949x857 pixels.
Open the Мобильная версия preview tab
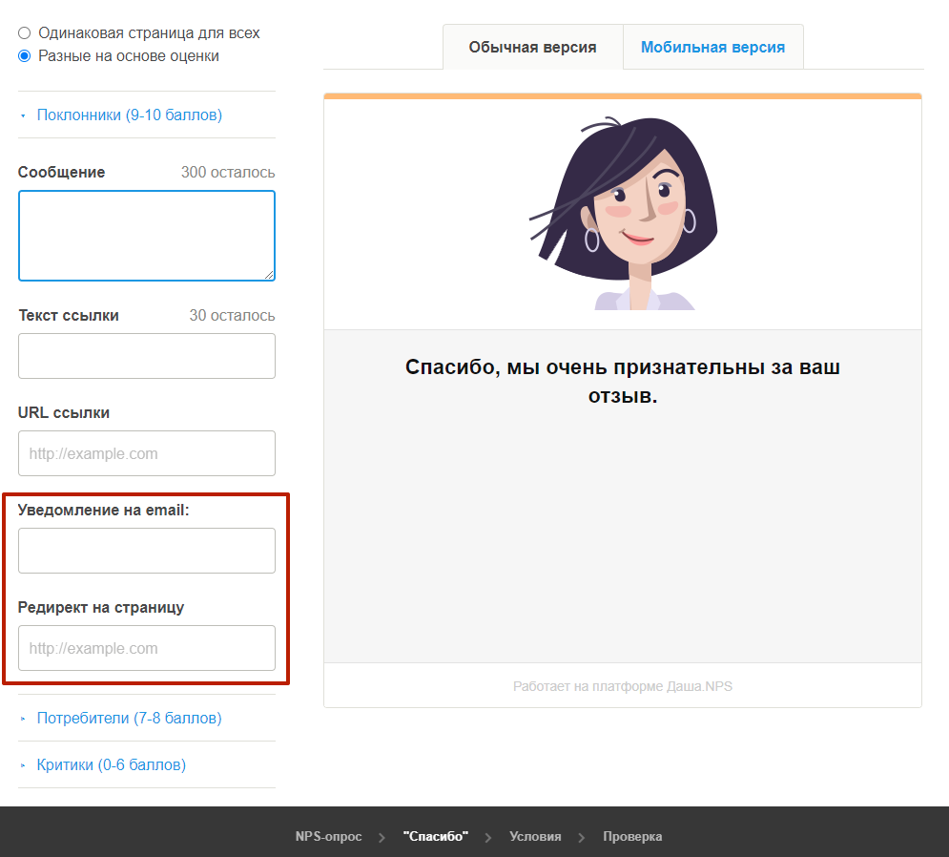(712, 48)
